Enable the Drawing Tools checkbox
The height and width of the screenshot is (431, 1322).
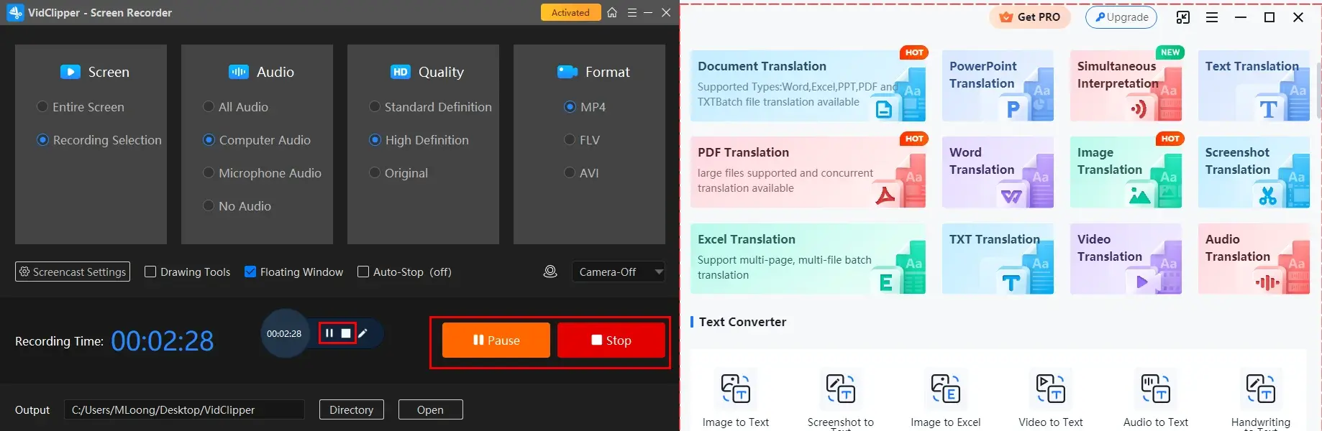click(150, 272)
